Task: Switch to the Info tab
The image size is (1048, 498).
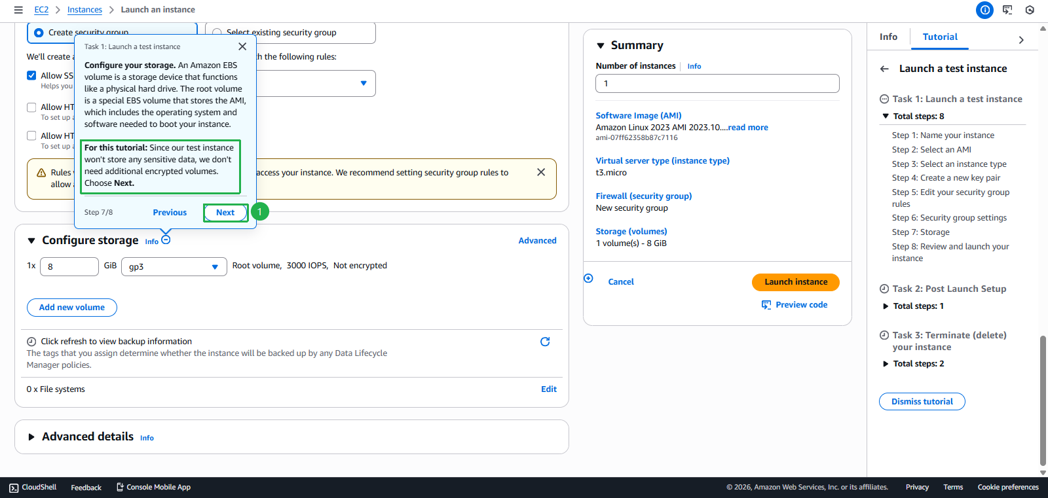Action: pyautogui.click(x=888, y=37)
